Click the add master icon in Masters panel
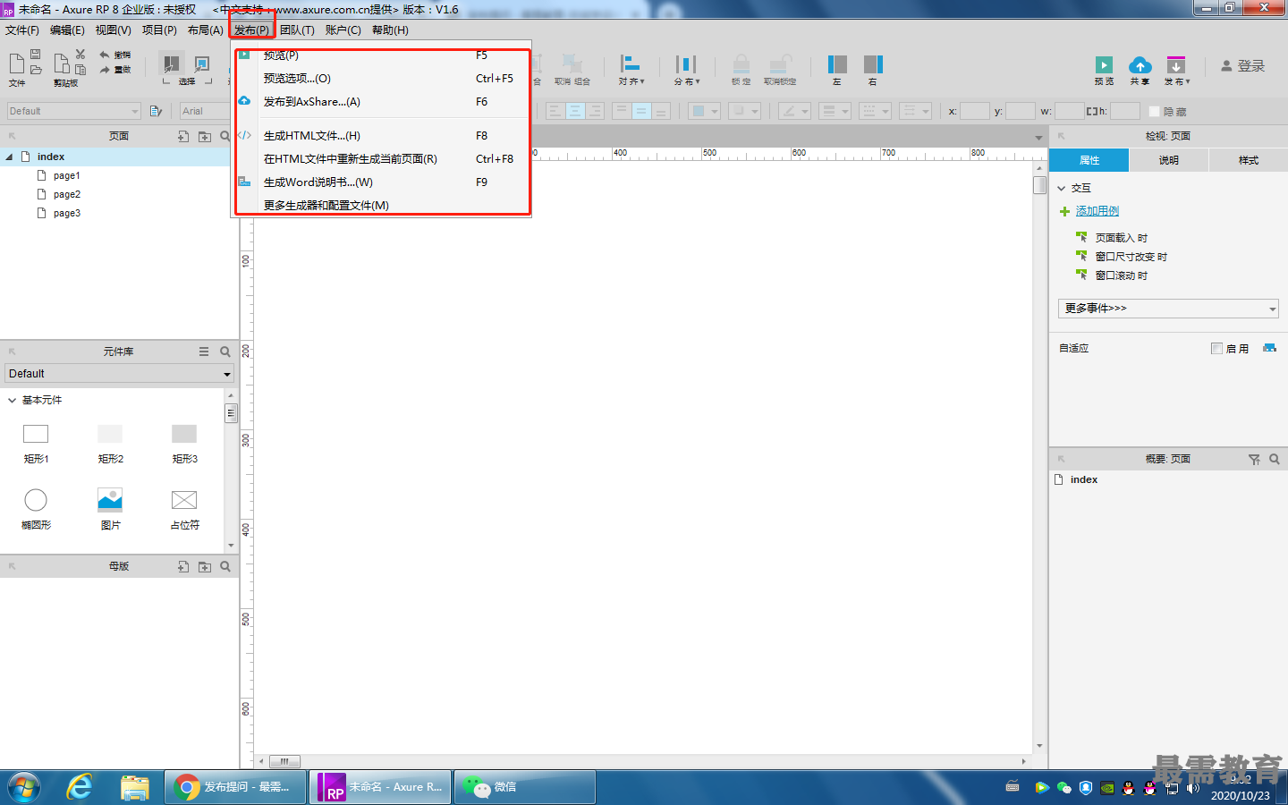1288x805 pixels. click(183, 566)
